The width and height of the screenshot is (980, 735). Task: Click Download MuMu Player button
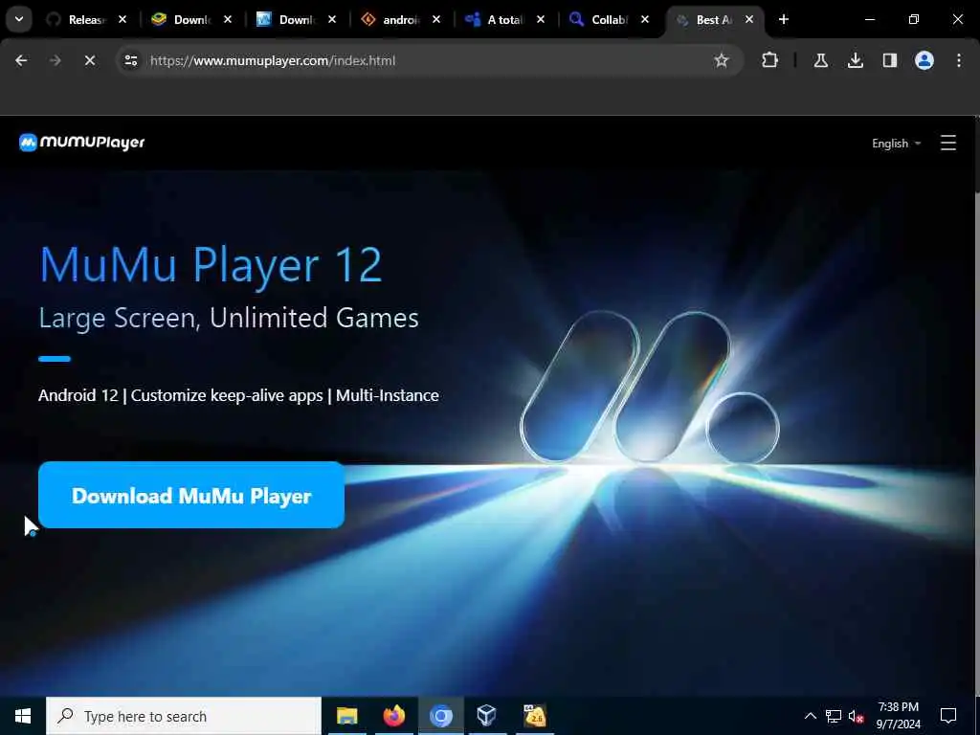click(191, 495)
